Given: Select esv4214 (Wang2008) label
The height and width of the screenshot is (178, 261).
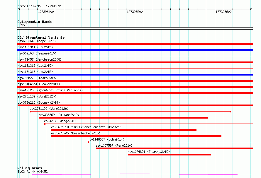Looking at the screenshot, I should [x=60, y=121].
